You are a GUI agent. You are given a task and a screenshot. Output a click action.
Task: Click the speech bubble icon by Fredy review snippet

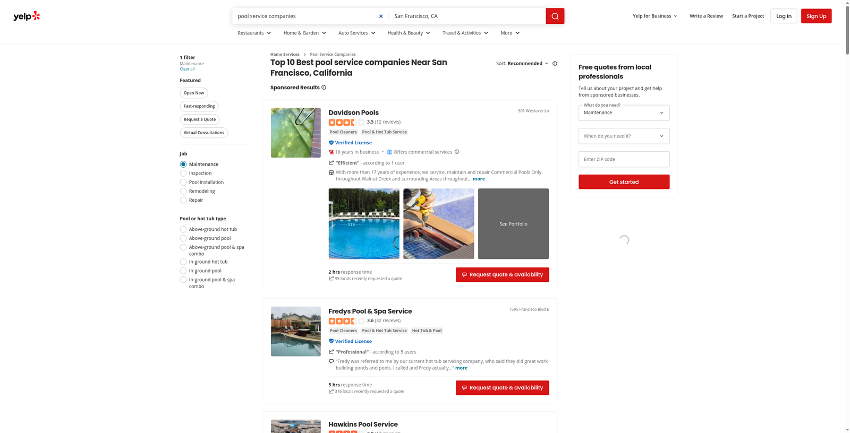[331, 361]
